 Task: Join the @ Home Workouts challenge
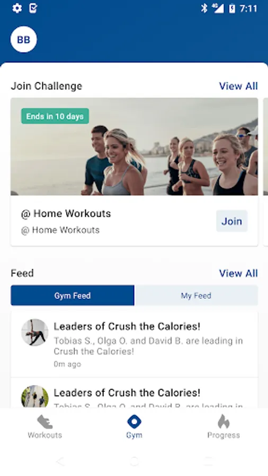click(232, 221)
